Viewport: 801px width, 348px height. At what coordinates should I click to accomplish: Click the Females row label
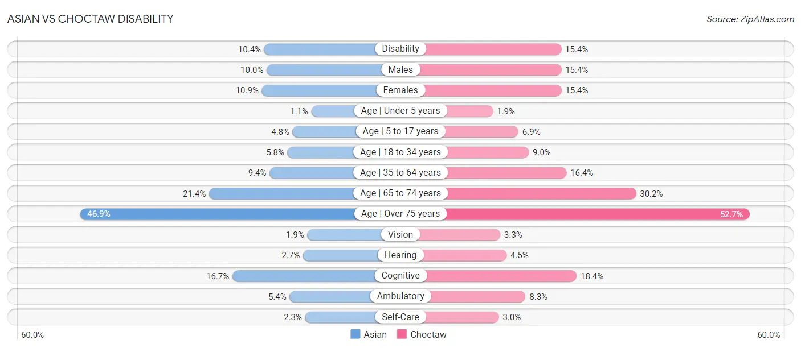pyautogui.click(x=400, y=90)
